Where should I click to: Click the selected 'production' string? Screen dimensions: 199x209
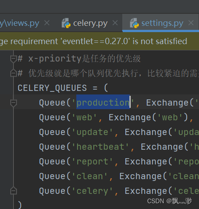click(x=103, y=102)
